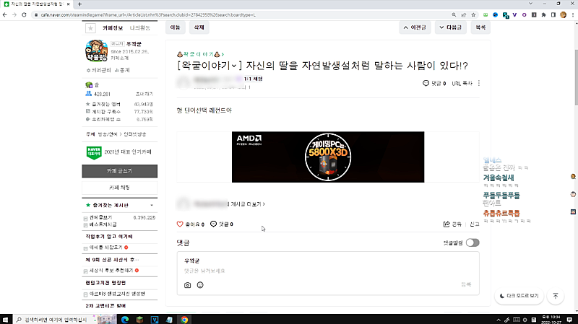The width and height of the screenshot is (578, 324).
Task: Click the favorite star icon next to 카페정보
Action: click(90, 28)
